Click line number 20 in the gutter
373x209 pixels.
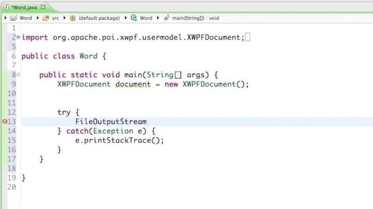[x=12, y=187]
